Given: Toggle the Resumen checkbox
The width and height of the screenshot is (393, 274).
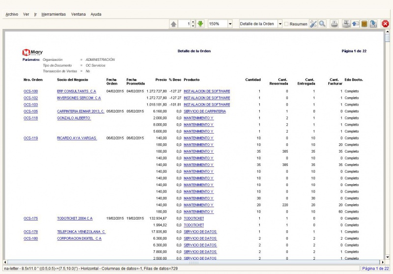Looking at the screenshot, I should tap(286, 24).
